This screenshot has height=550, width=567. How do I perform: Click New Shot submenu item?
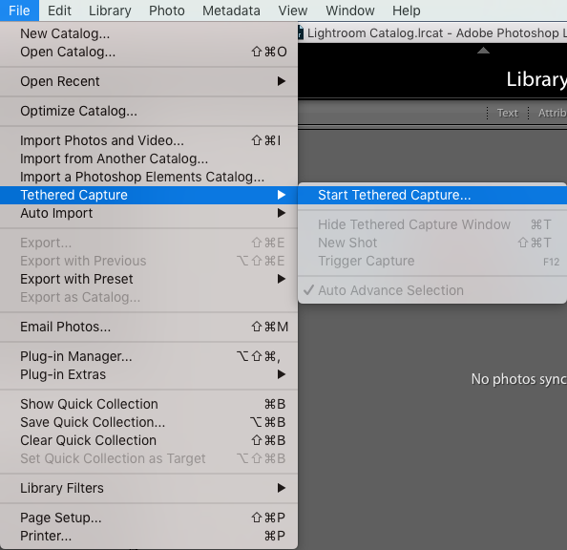[432, 243]
